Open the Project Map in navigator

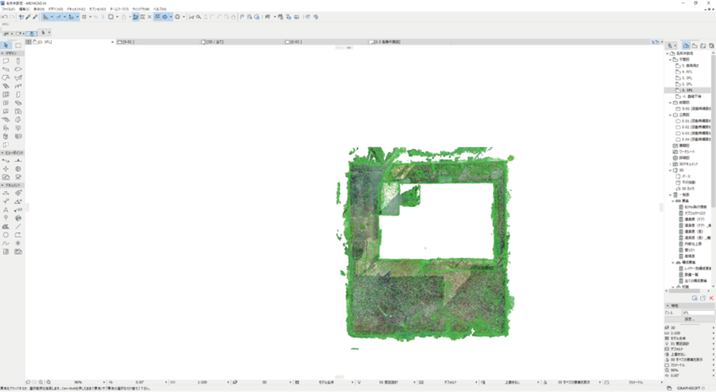[687, 46]
